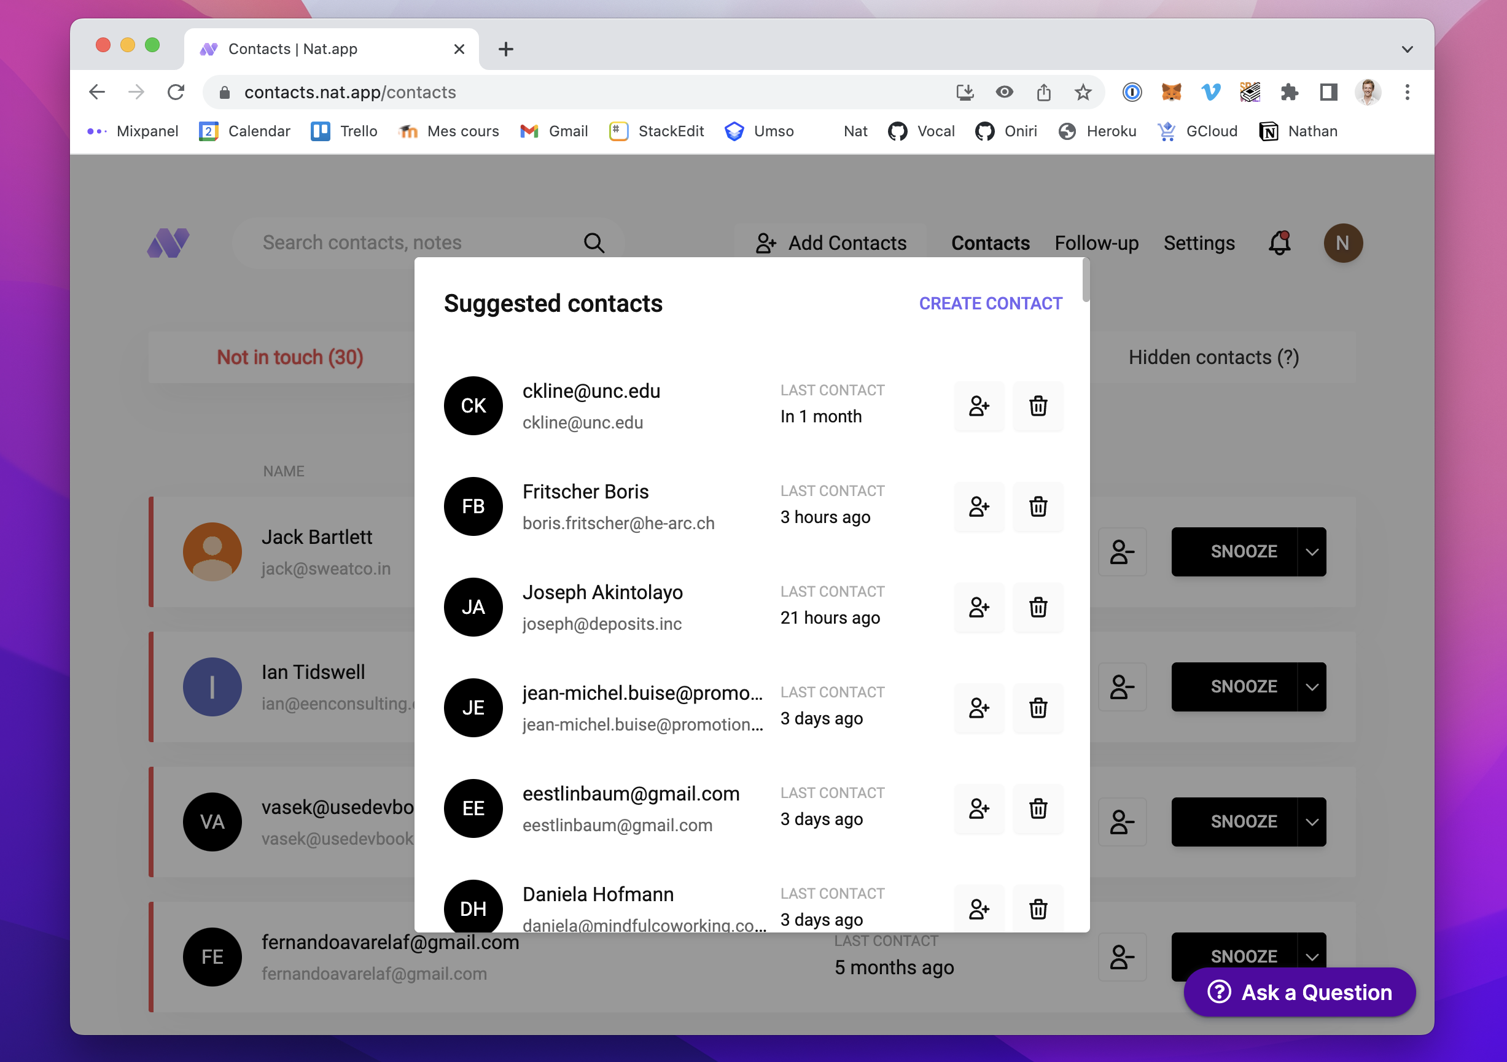Image resolution: width=1507 pixels, height=1062 pixels.
Task: Click the notification bell icon
Action: coord(1279,242)
